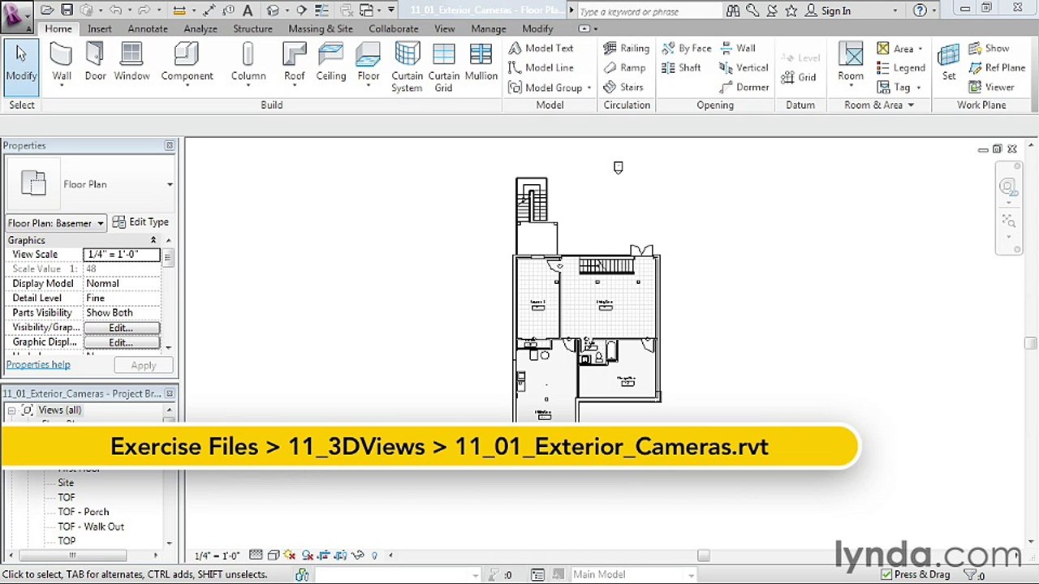Image resolution: width=1039 pixels, height=584 pixels.
Task: Click the Ramp tool
Action: (x=624, y=67)
